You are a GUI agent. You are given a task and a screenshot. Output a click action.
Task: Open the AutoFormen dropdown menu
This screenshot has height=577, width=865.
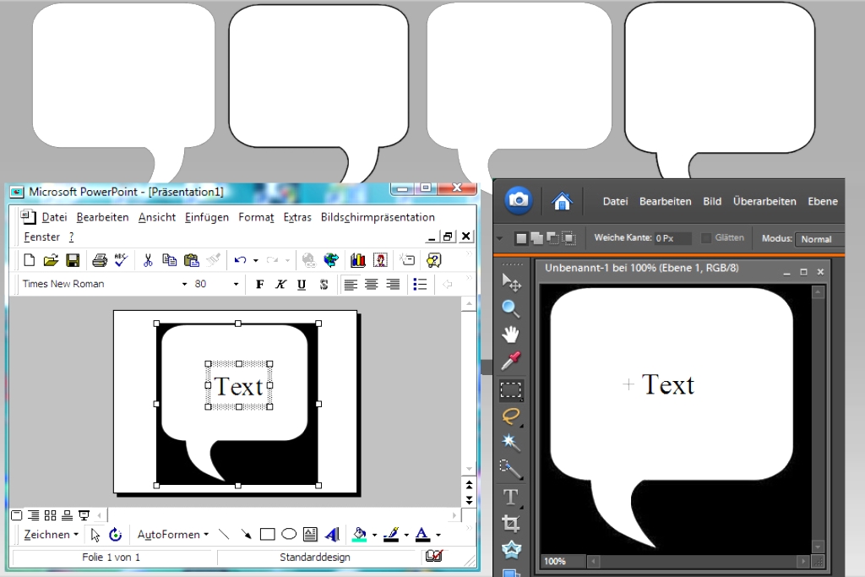[173, 534]
